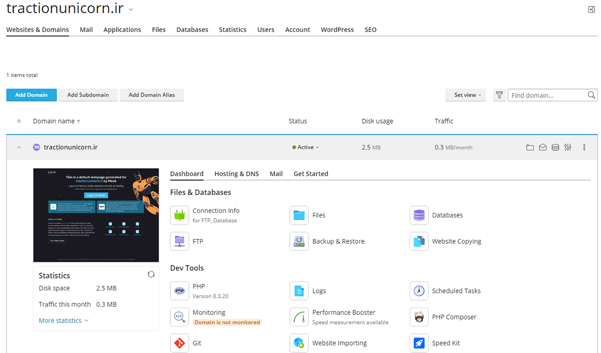The image size is (601, 353).
Task: Open the Databases icon
Action: tap(419, 215)
